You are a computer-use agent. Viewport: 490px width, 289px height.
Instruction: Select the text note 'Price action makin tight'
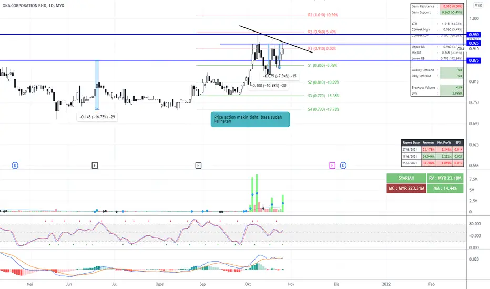[x=250, y=119]
